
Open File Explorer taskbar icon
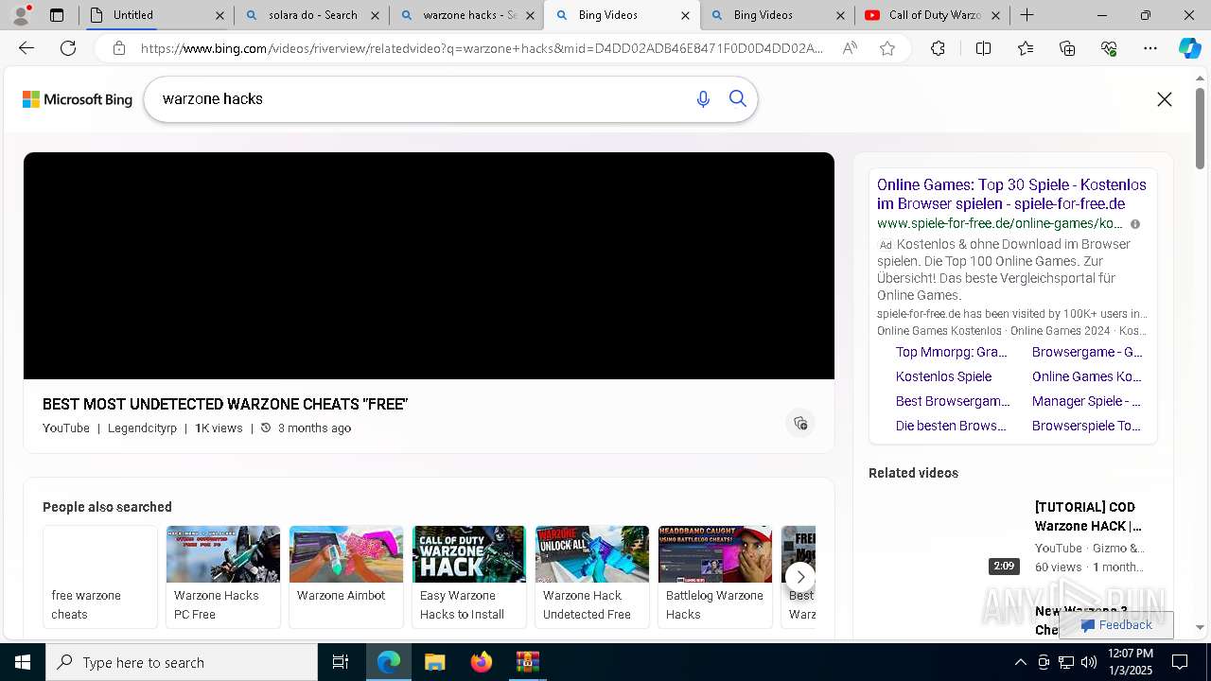pyautogui.click(x=434, y=662)
